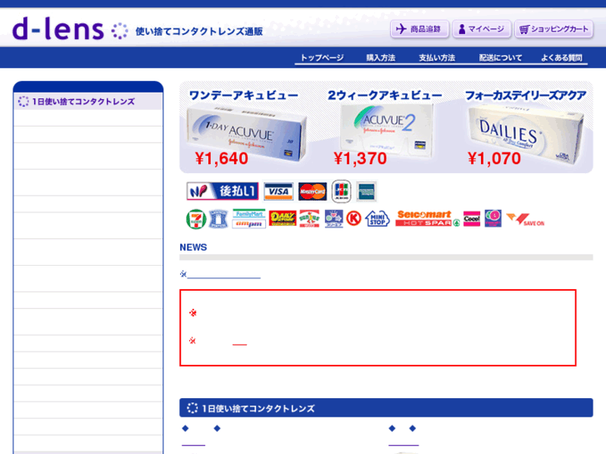
Task: Click the Sunkus store logo
Action: (309, 218)
